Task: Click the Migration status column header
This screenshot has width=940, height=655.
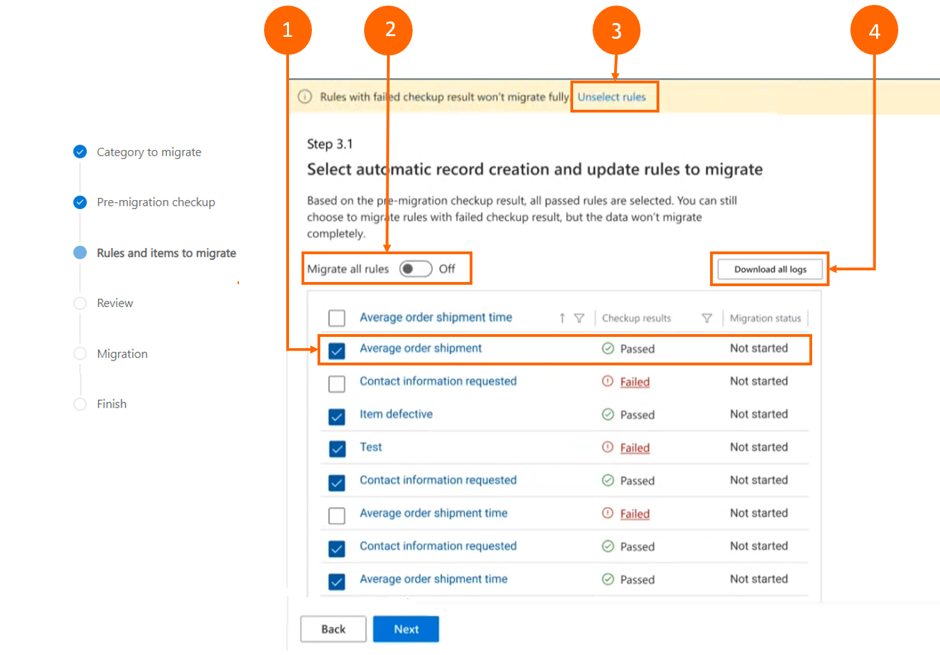Action: [x=765, y=318]
